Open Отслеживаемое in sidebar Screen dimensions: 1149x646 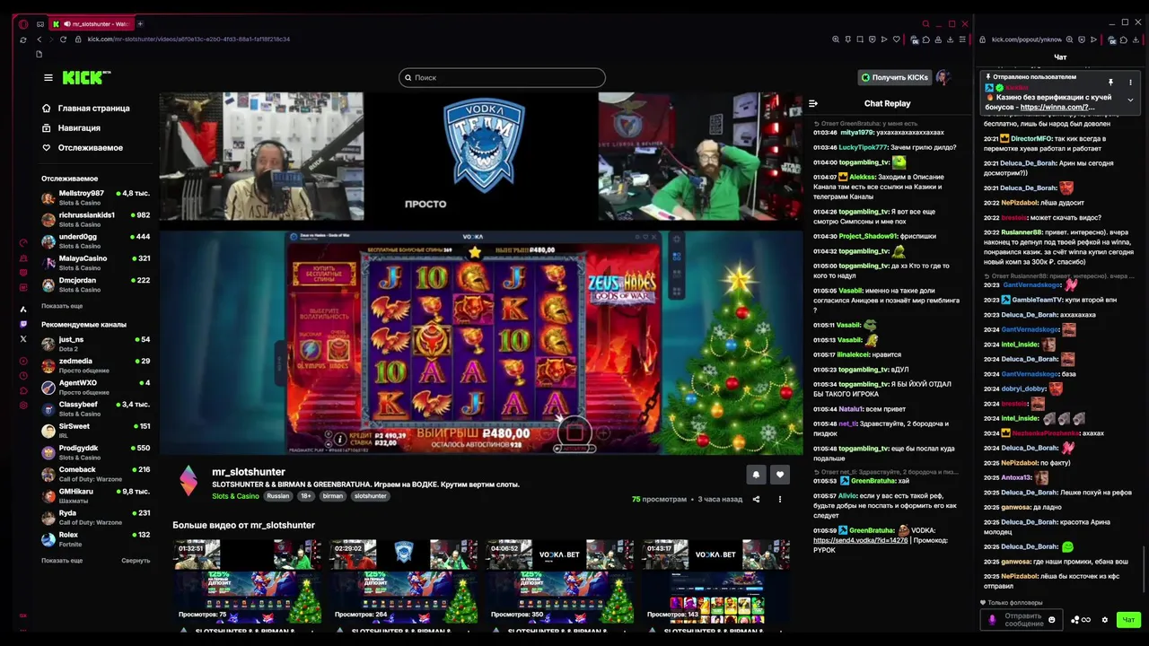point(82,148)
